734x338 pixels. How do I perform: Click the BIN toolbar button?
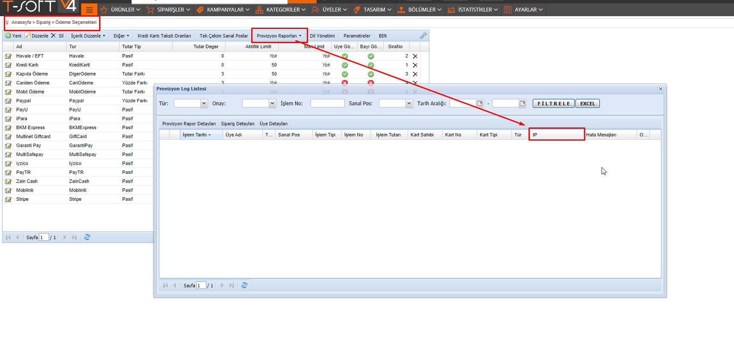pos(383,36)
